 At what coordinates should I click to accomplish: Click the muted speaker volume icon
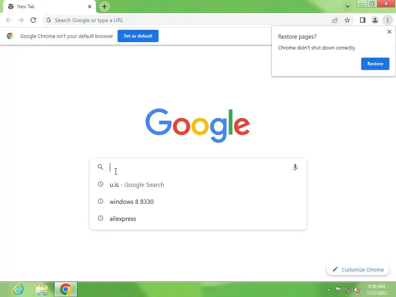click(x=357, y=290)
